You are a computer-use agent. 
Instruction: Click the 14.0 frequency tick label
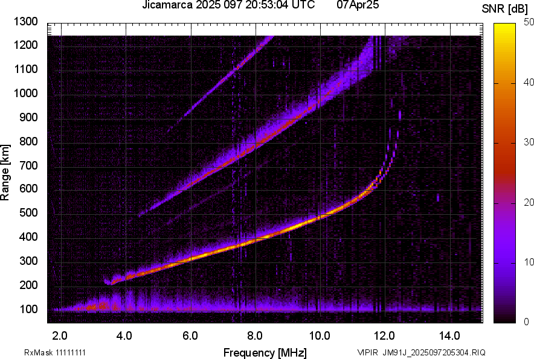[x=449, y=335]
